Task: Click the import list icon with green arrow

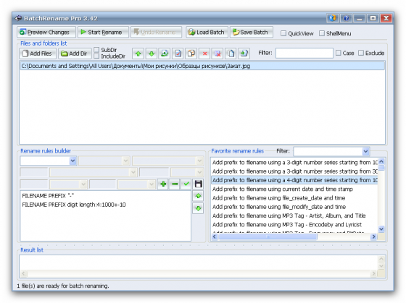Action: coord(244,54)
